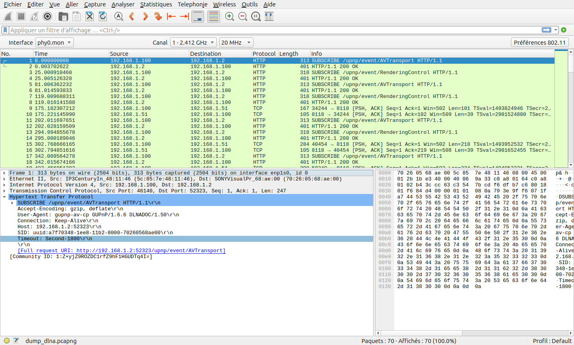Start a new capture with the shark fin icon
Viewport: 574px width, 345px height.
tap(8, 16)
